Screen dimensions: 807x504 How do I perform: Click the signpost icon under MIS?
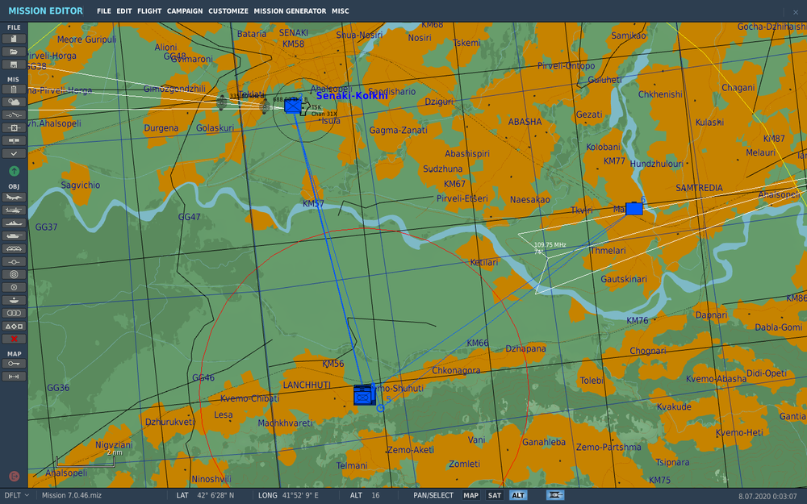pos(14,141)
